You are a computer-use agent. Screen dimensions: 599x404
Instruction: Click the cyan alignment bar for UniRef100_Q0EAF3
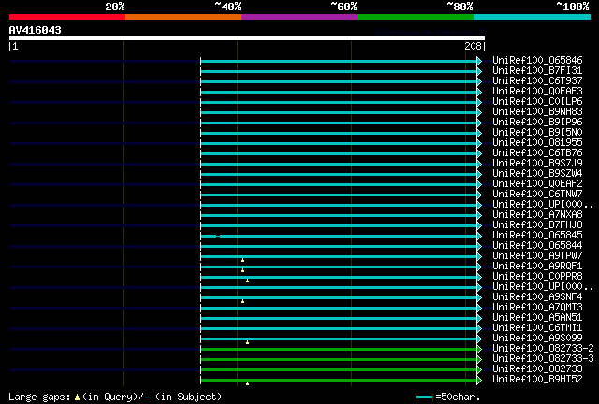coord(339,92)
